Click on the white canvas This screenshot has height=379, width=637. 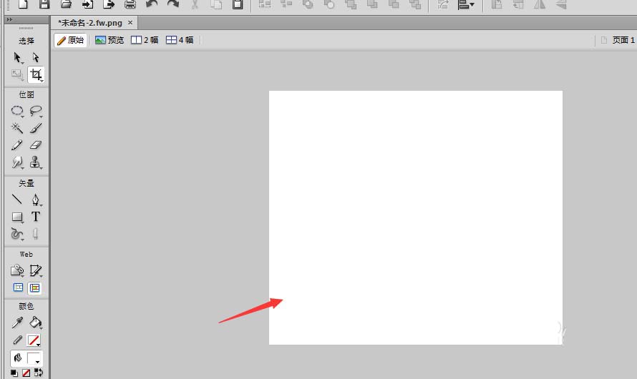pyautogui.click(x=416, y=217)
